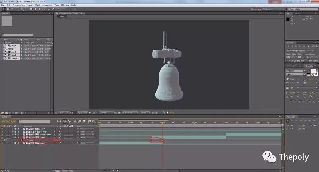This screenshot has height=172, width=319.
Task: Open Brainstorm in timeline
Action: click(x=89, y=122)
